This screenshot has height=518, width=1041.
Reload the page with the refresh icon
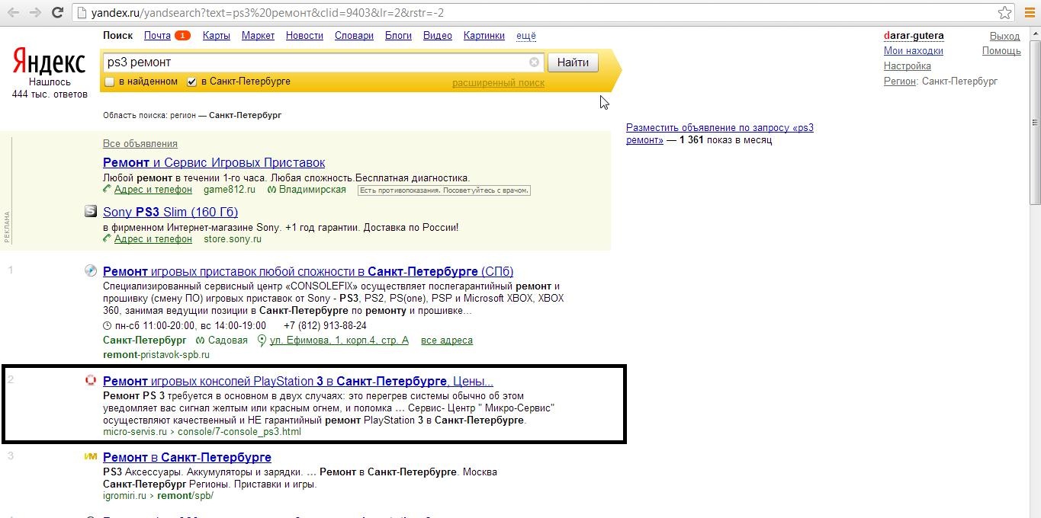click(57, 12)
